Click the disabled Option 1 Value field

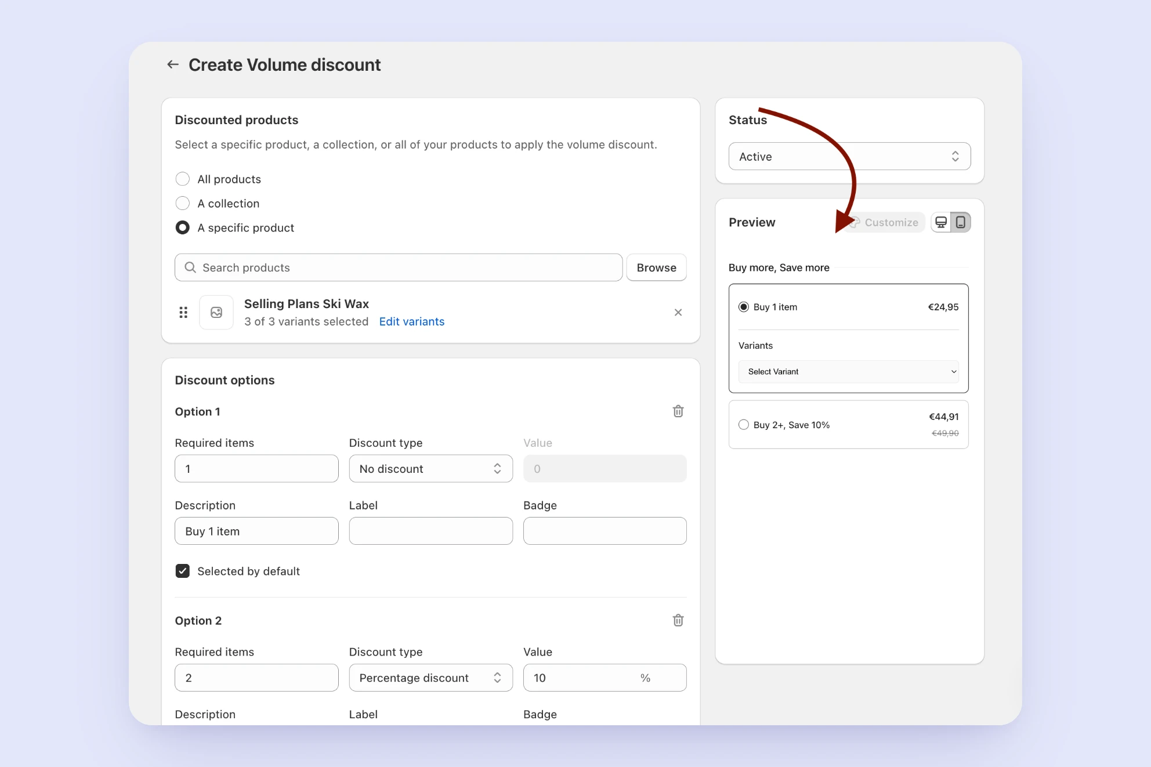point(605,469)
